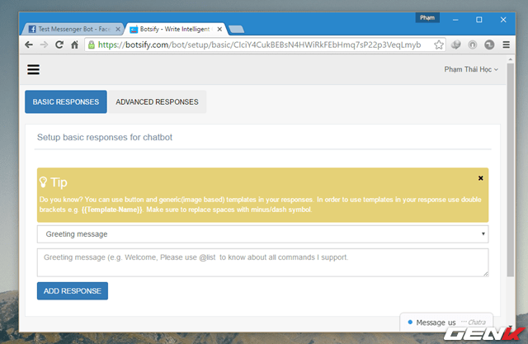Close the Test Messenger Bot tab

point(118,29)
